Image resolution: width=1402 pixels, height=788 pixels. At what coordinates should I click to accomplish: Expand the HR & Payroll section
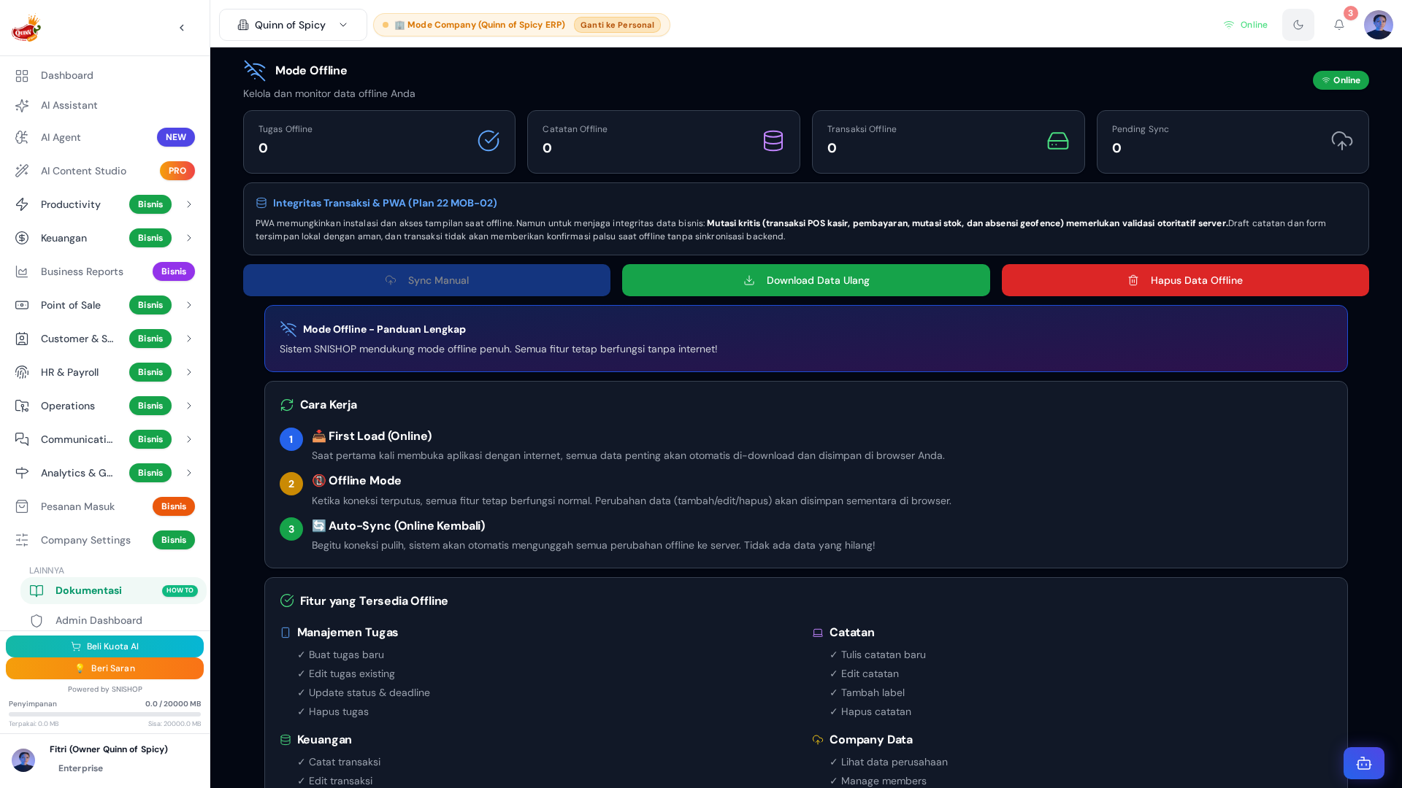coord(104,372)
